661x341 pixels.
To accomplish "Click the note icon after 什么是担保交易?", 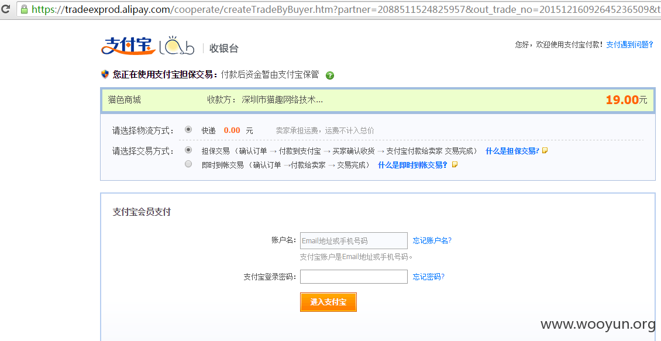I will (545, 150).
